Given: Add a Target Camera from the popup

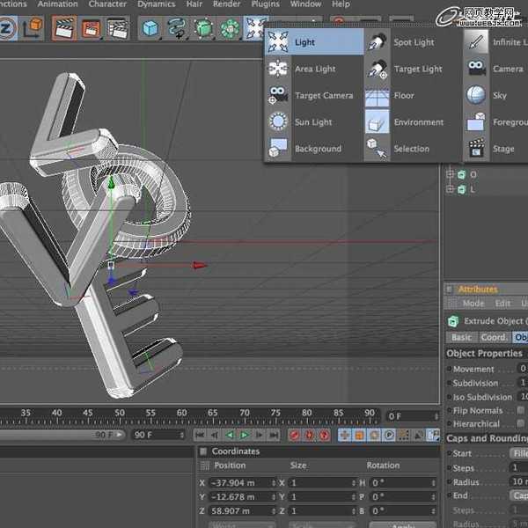Looking at the screenshot, I should 279,95.
